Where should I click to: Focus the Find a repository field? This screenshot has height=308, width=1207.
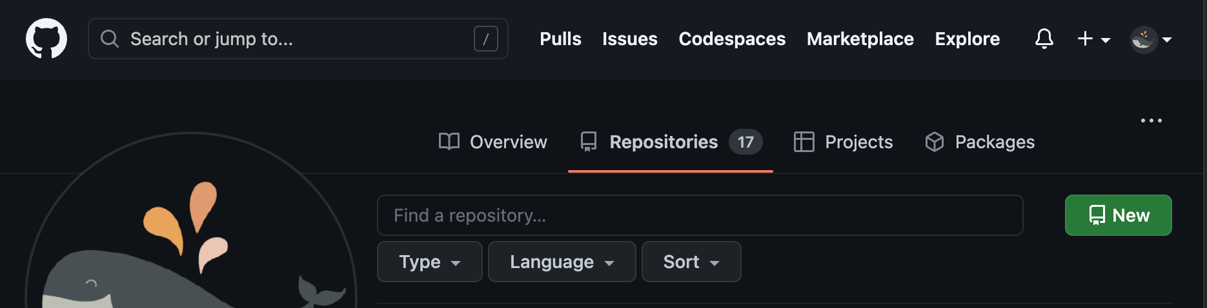[x=700, y=215]
